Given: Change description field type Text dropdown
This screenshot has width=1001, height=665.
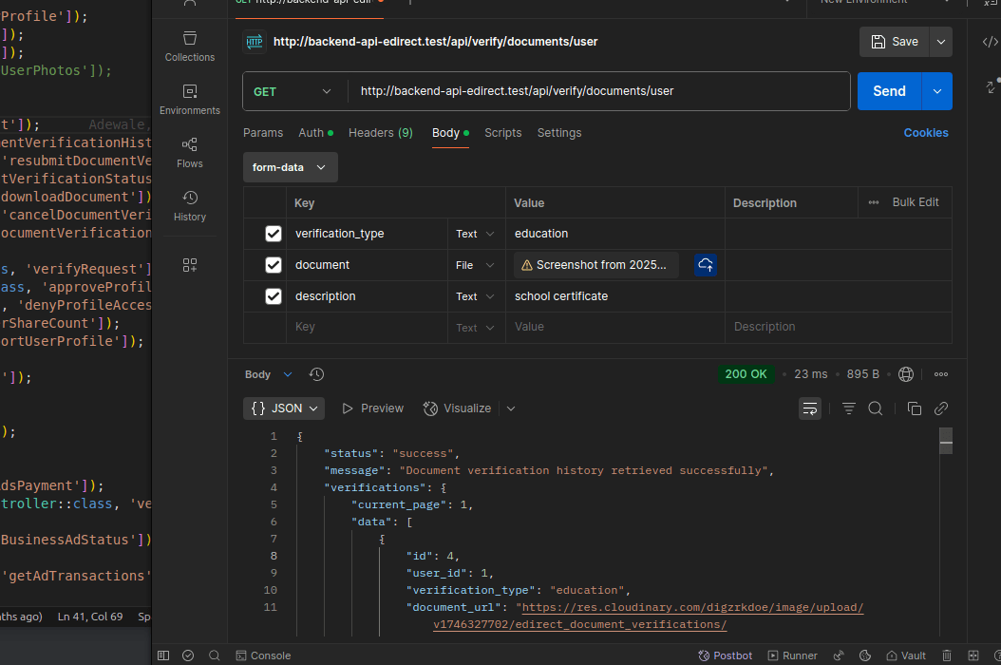Looking at the screenshot, I should point(475,296).
